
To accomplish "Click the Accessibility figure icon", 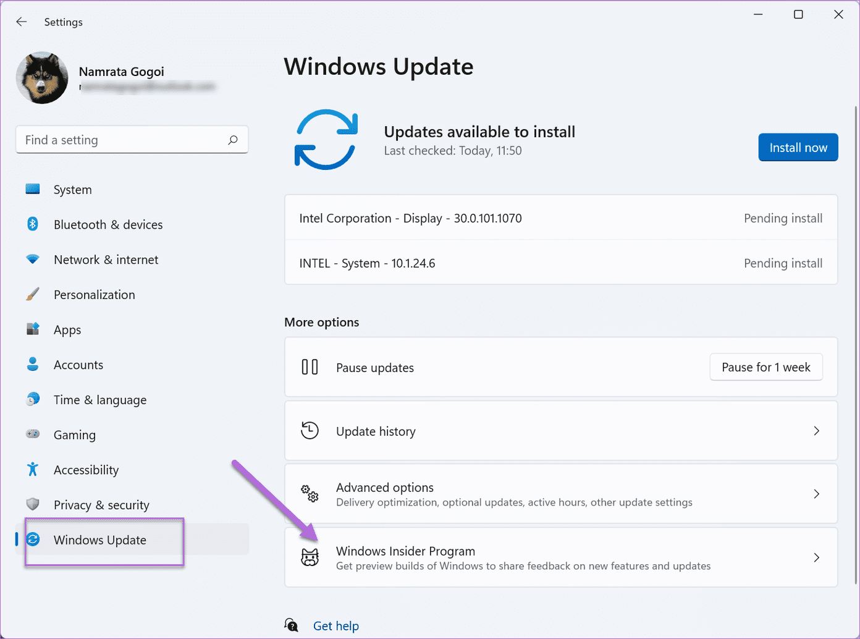I will [x=33, y=470].
